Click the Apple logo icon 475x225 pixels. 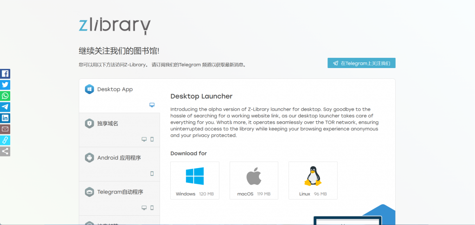pos(254,176)
